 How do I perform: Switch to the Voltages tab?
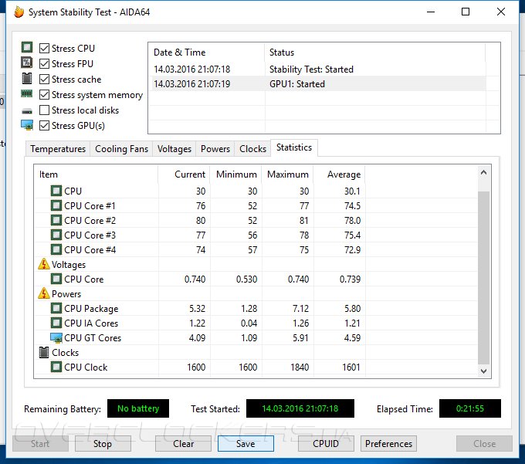[174, 149]
